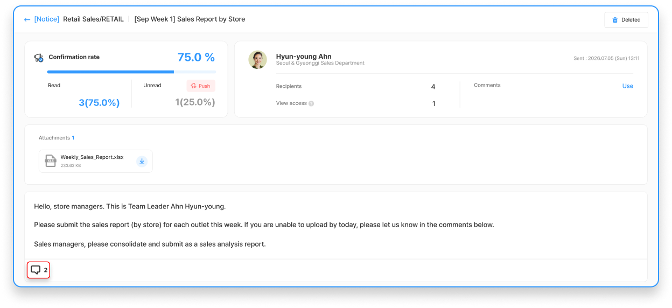Click the Use link beside Comments
The image size is (672, 308).
pos(628,86)
